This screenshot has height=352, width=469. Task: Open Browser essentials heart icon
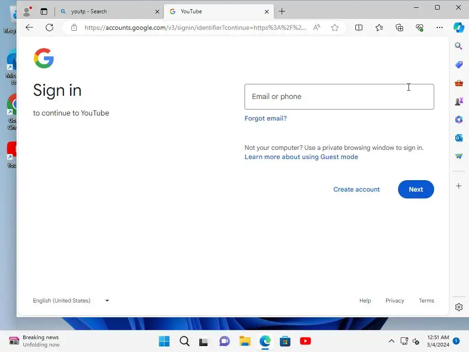[420, 27]
